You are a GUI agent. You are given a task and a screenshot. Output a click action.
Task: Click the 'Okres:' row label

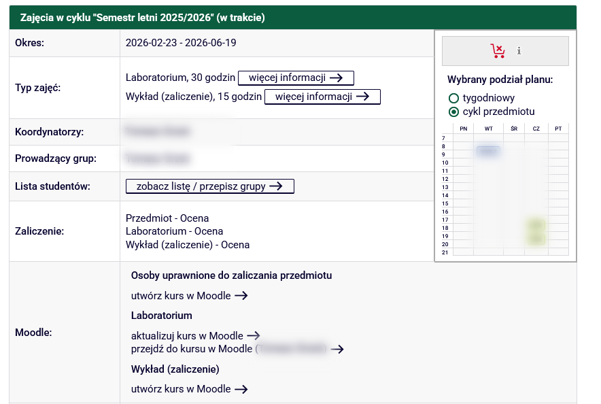(x=29, y=43)
